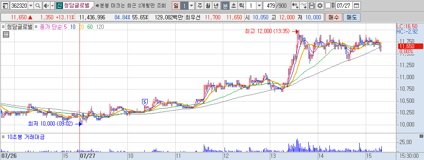Screen dimensions: 424x160
Task: Click the 매도 sell button
Action: tap(352, 18)
